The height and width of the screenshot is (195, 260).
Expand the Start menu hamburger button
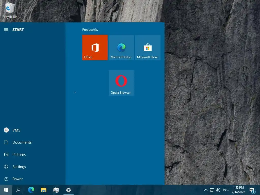(6, 30)
